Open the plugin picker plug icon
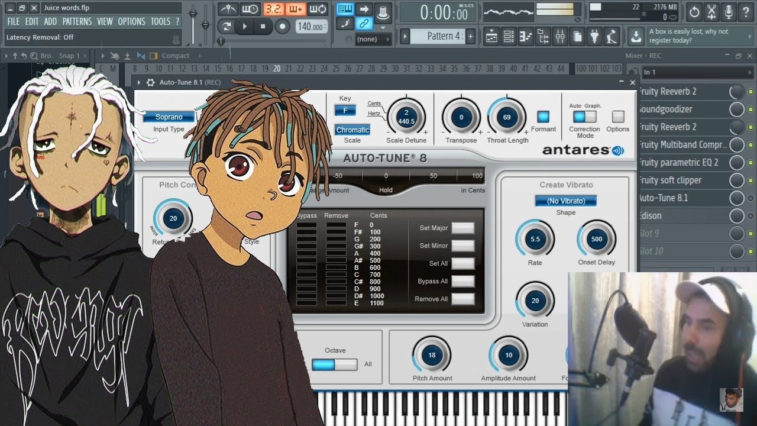Viewport: 757px width, 426px height. pos(594,36)
